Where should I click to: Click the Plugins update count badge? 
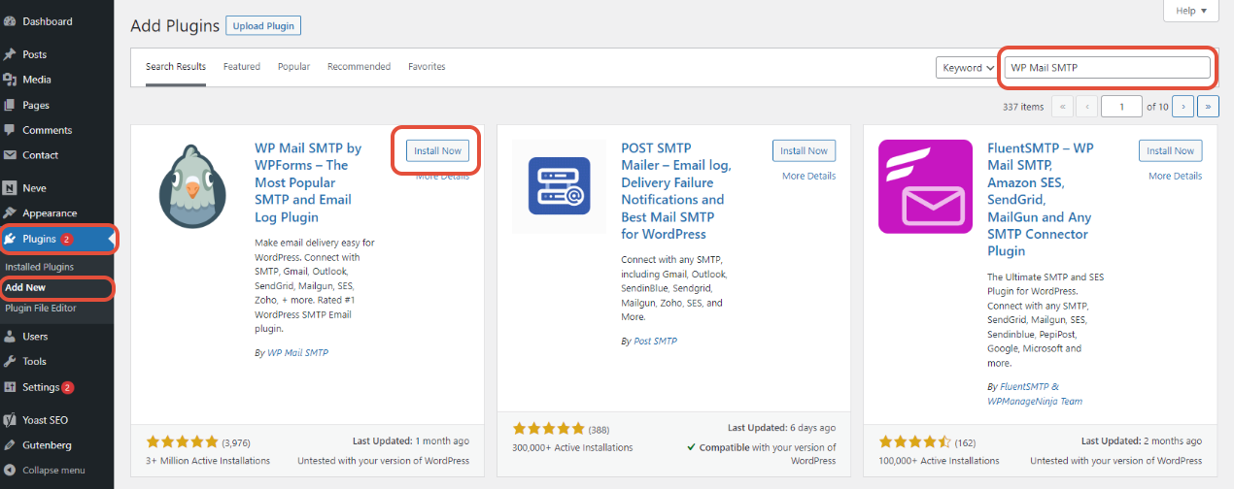click(x=67, y=239)
